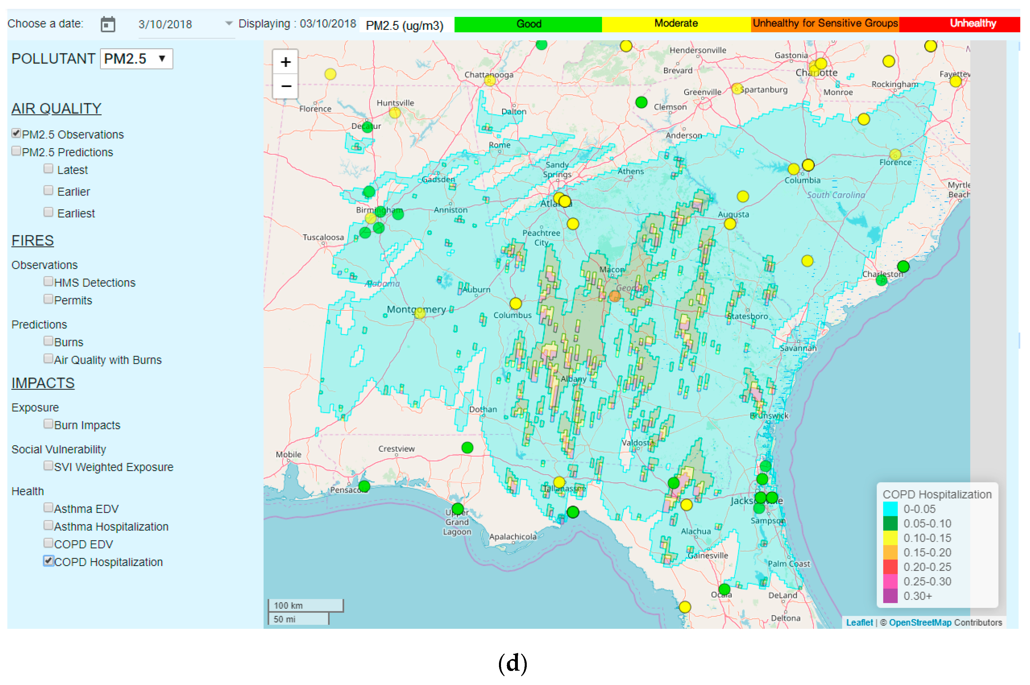Click the yellow observation marker at Columbus
The height and width of the screenshot is (685, 1030).
(516, 303)
